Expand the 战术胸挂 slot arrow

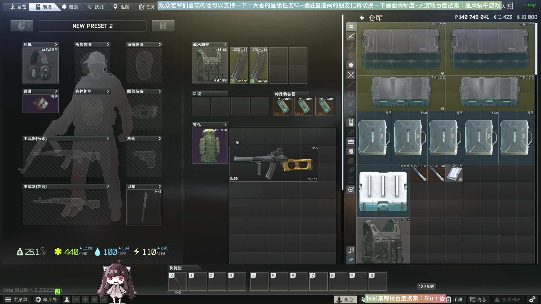click(225, 44)
